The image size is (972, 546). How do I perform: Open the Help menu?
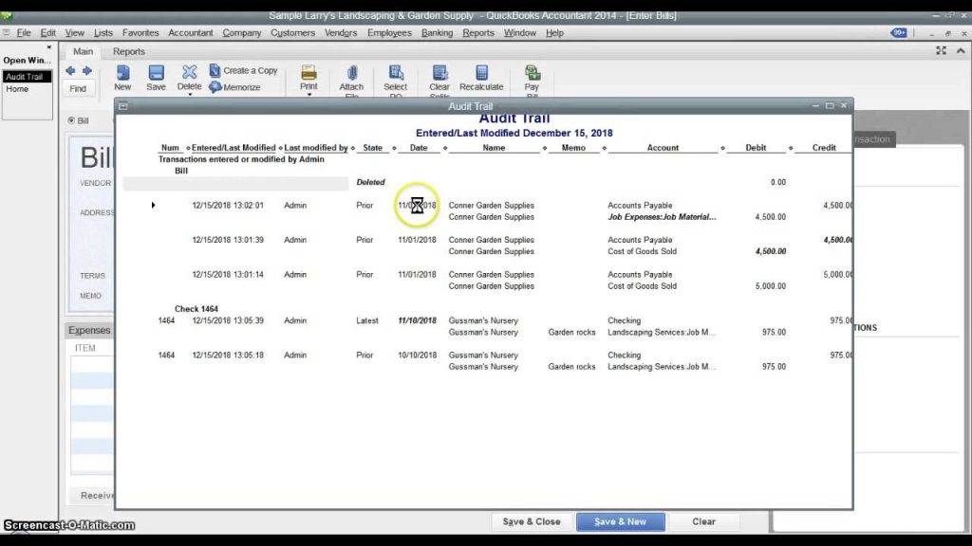tap(554, 33)
